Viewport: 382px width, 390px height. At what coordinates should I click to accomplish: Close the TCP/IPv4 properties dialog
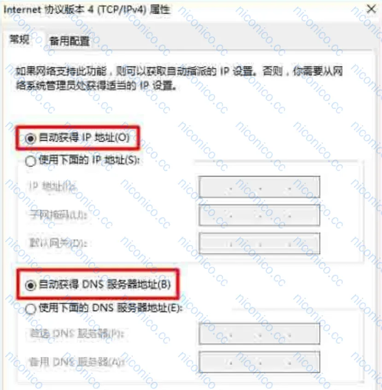click(371, 9)
